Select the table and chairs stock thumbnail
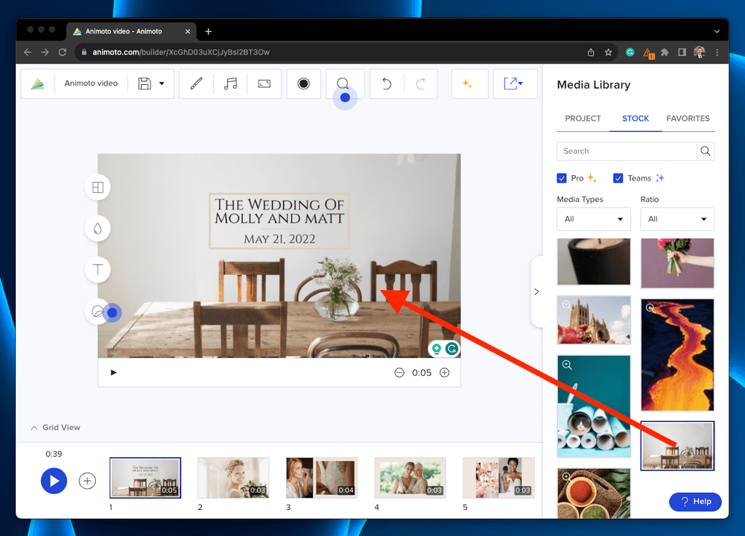This screenshot has width=745, height=536. (x=677, y=446)
